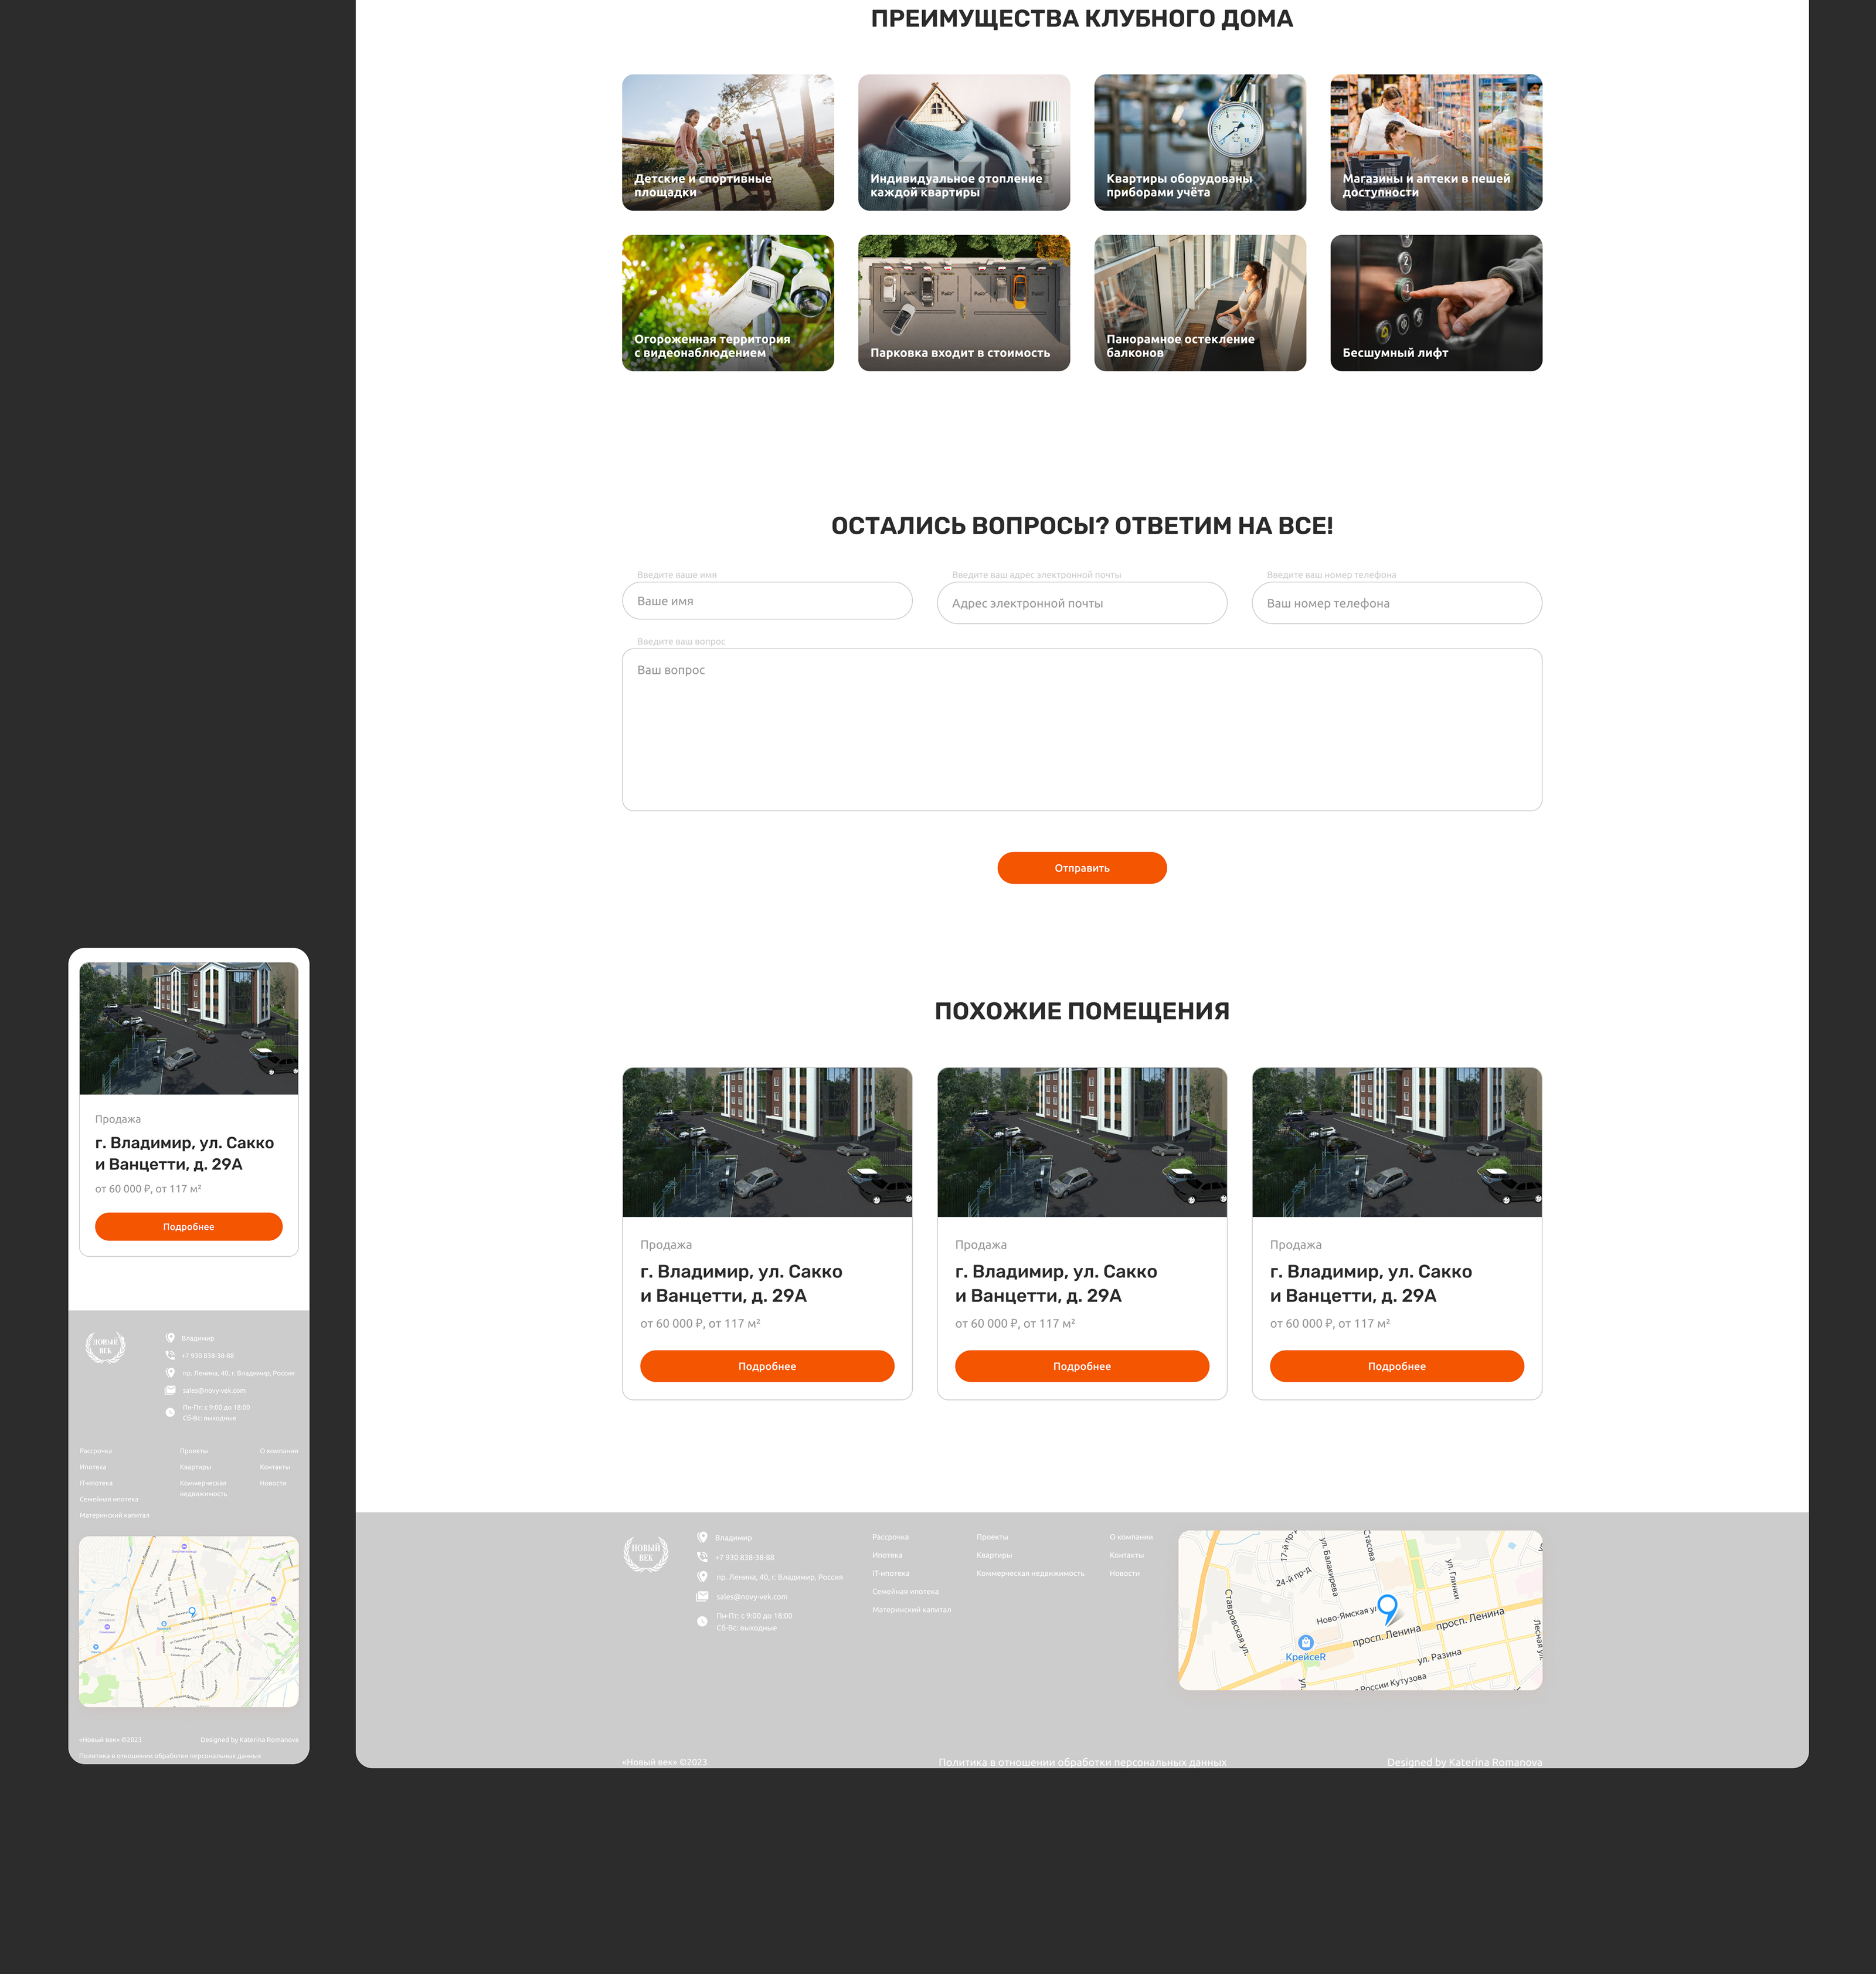Click Подробнее on the mobile preview card
Image resolution: width=1876 pixels, height=1974 pixels.
tap(188, 1227)
